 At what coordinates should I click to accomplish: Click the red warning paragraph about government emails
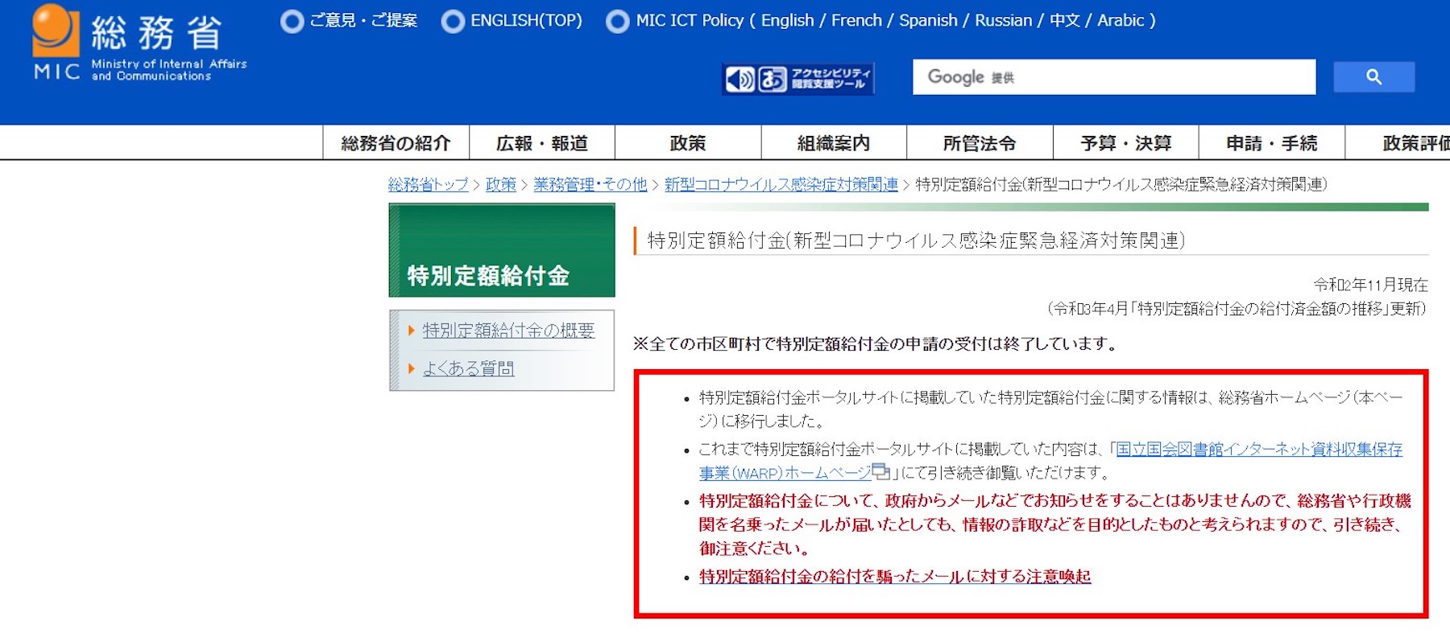click(1055, 524)
